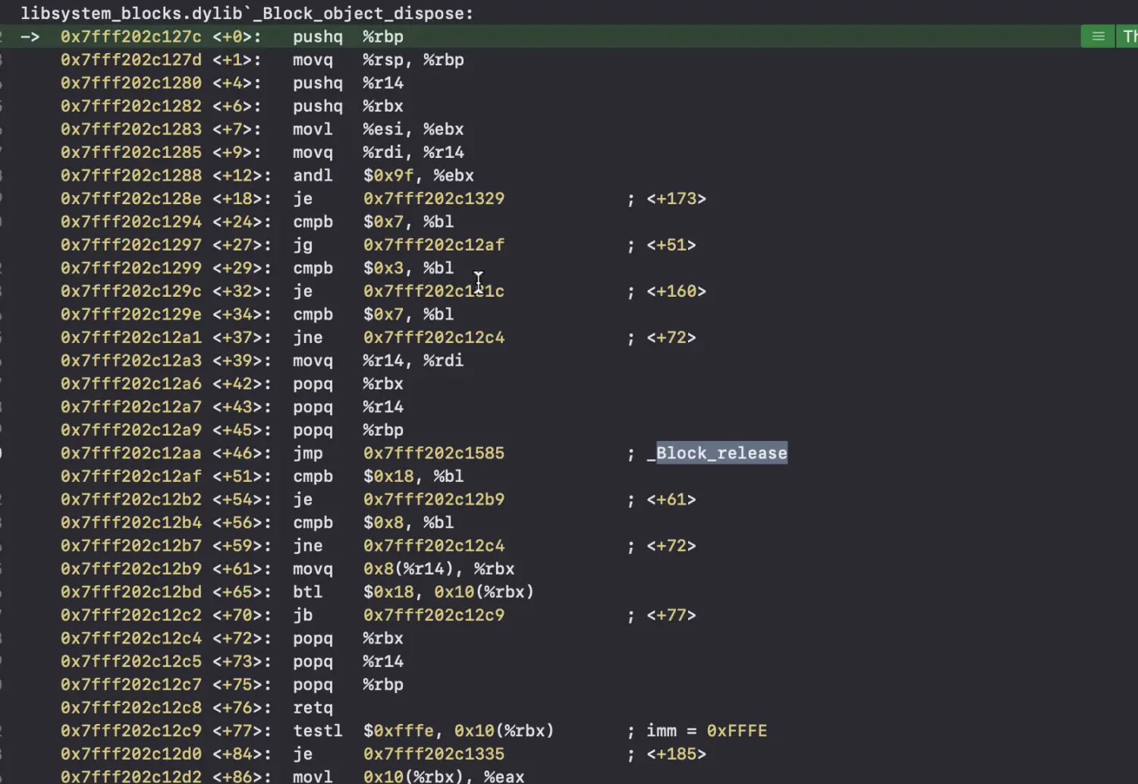Click the jmp target address 0x7fff202c1585
Viewport: 1138px width, 784px height.
[433, 453]
